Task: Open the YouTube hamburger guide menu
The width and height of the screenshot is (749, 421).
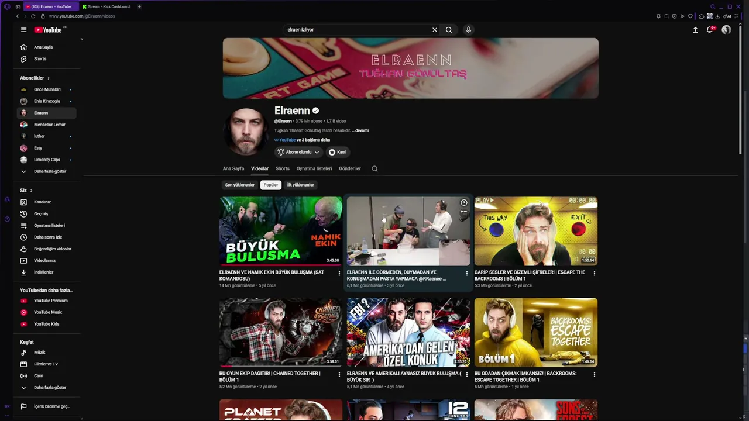Action: 23,30
